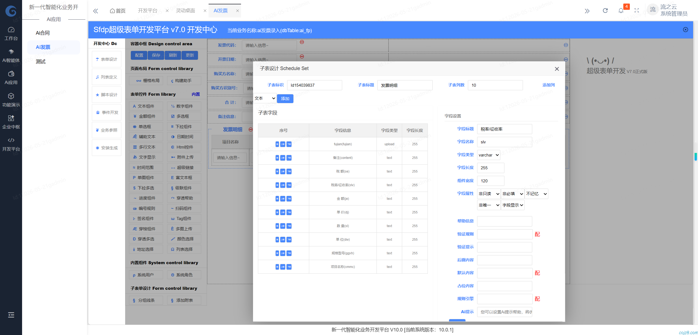Image resolution: width=698 pixels, height=335 pixels.
Task: Open the 非只读 field attribute dropdown
Action: 489,194
